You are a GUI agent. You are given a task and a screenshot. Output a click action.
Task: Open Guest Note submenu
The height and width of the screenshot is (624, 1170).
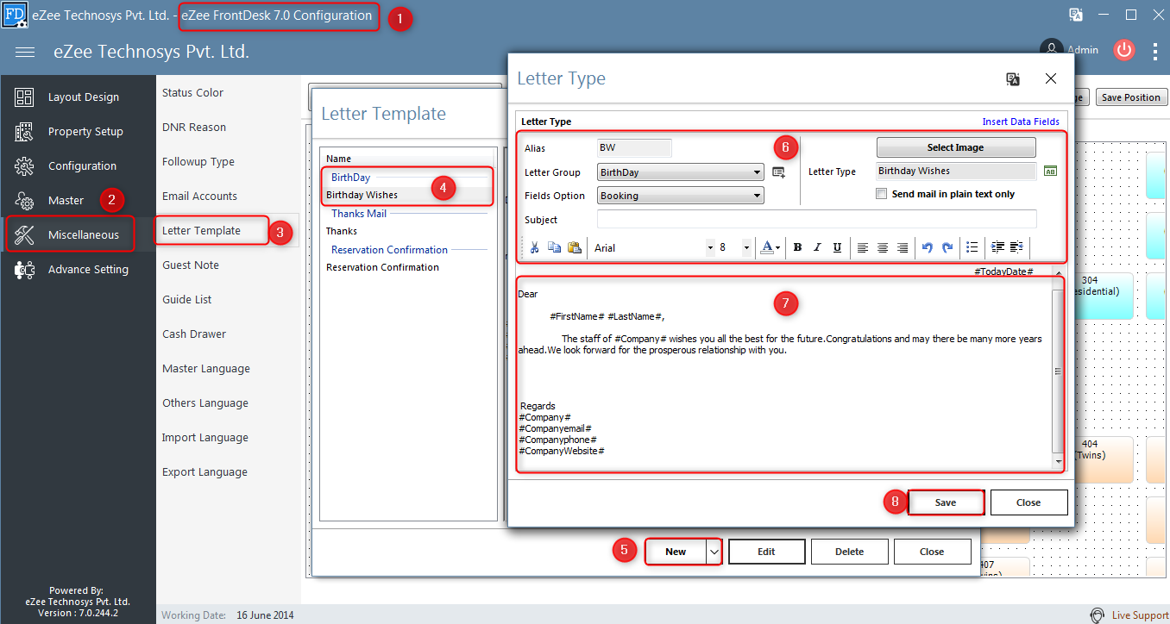coord(191,265)
